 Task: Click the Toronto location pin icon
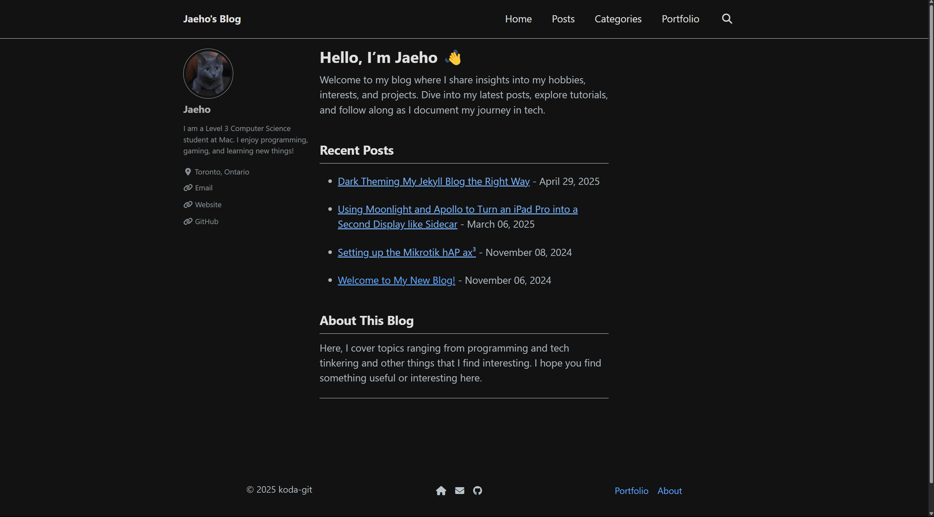click(x=188, y=172)
